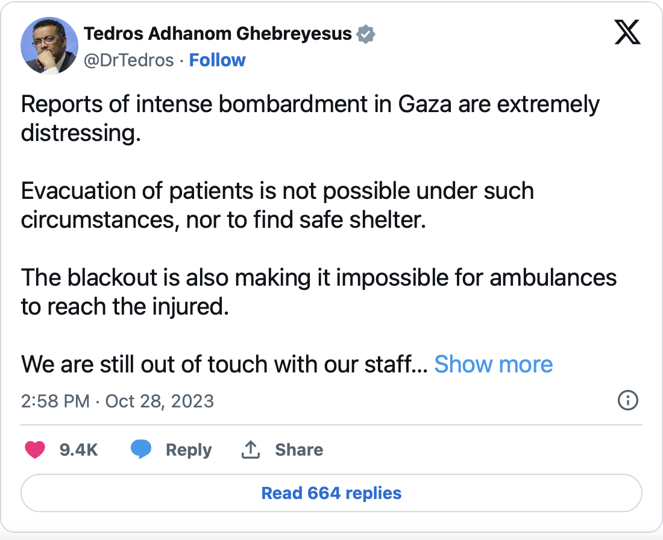Click the first paragraph about Gaza bombardment

click(x=310, y=118)
